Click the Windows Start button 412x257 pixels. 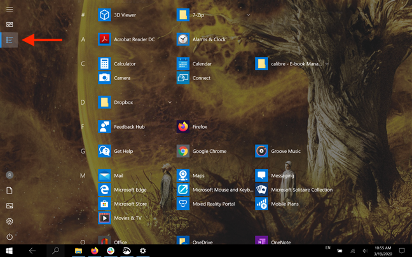tap(9, 251)
